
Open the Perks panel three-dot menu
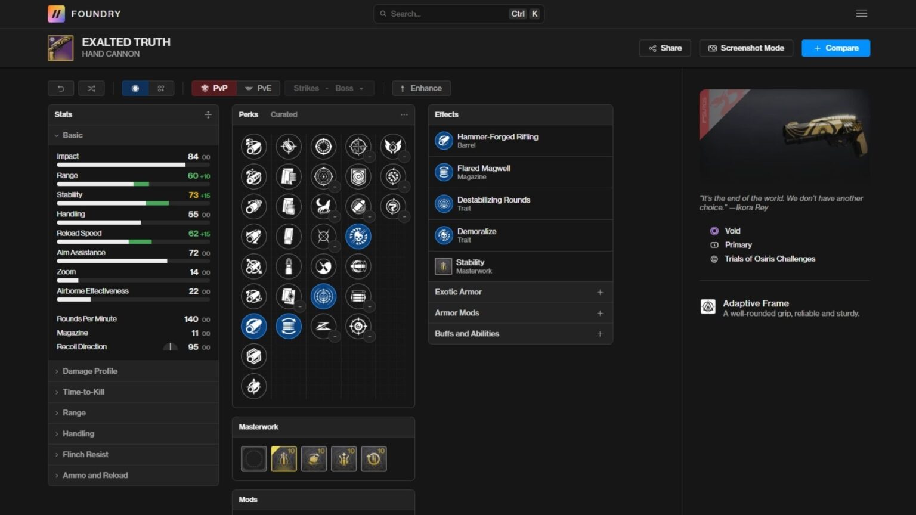[x=404, y=114]
